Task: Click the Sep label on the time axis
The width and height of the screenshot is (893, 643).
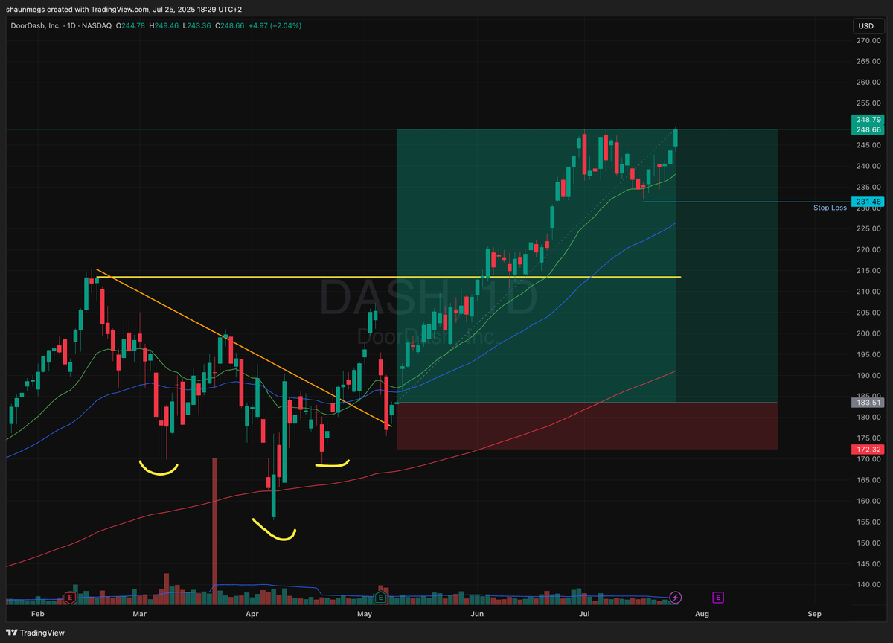Action: [x=814, y=614]
